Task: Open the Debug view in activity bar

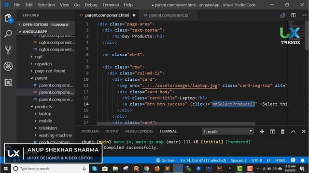Action: click(x=8, y=66)
